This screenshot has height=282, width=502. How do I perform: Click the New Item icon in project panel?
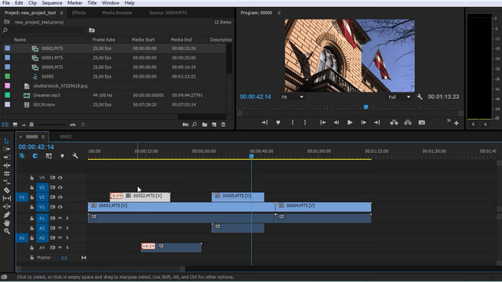214,125
